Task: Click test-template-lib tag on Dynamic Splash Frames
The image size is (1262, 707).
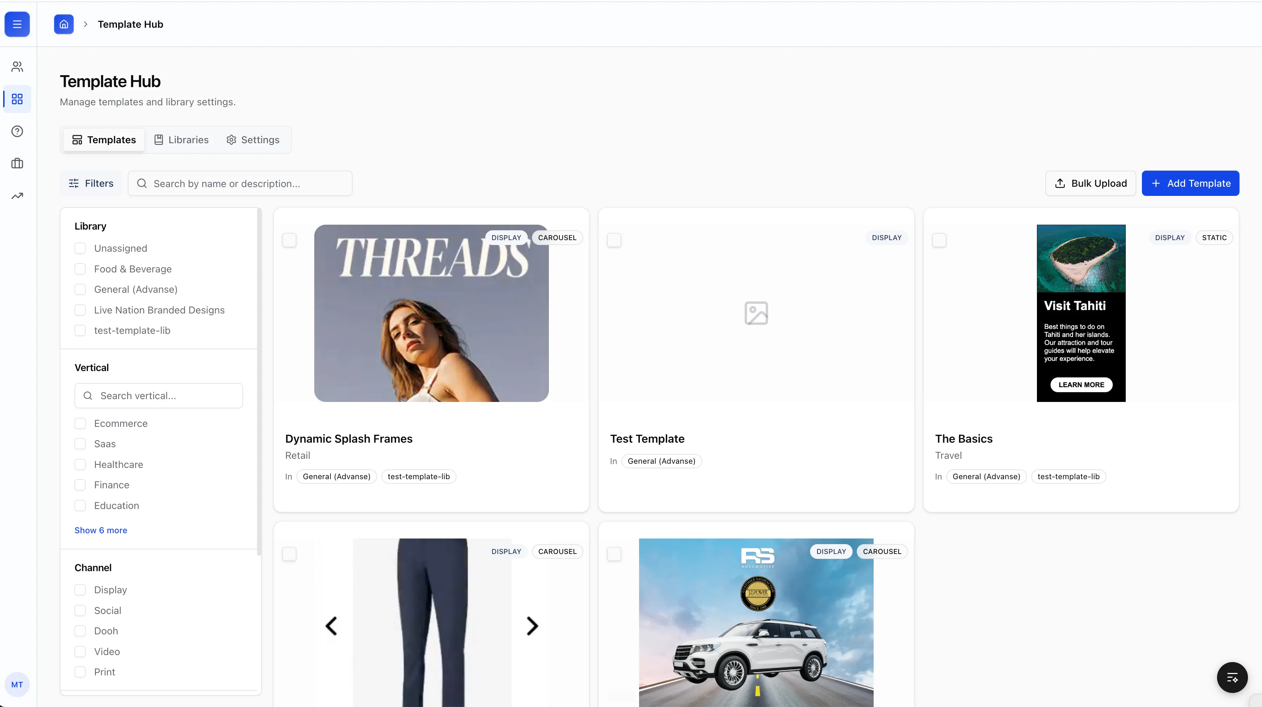Action: [x=418, y=476]
